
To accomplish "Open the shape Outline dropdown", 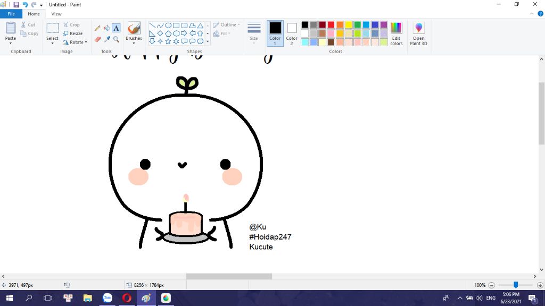I will pos(227,24).
